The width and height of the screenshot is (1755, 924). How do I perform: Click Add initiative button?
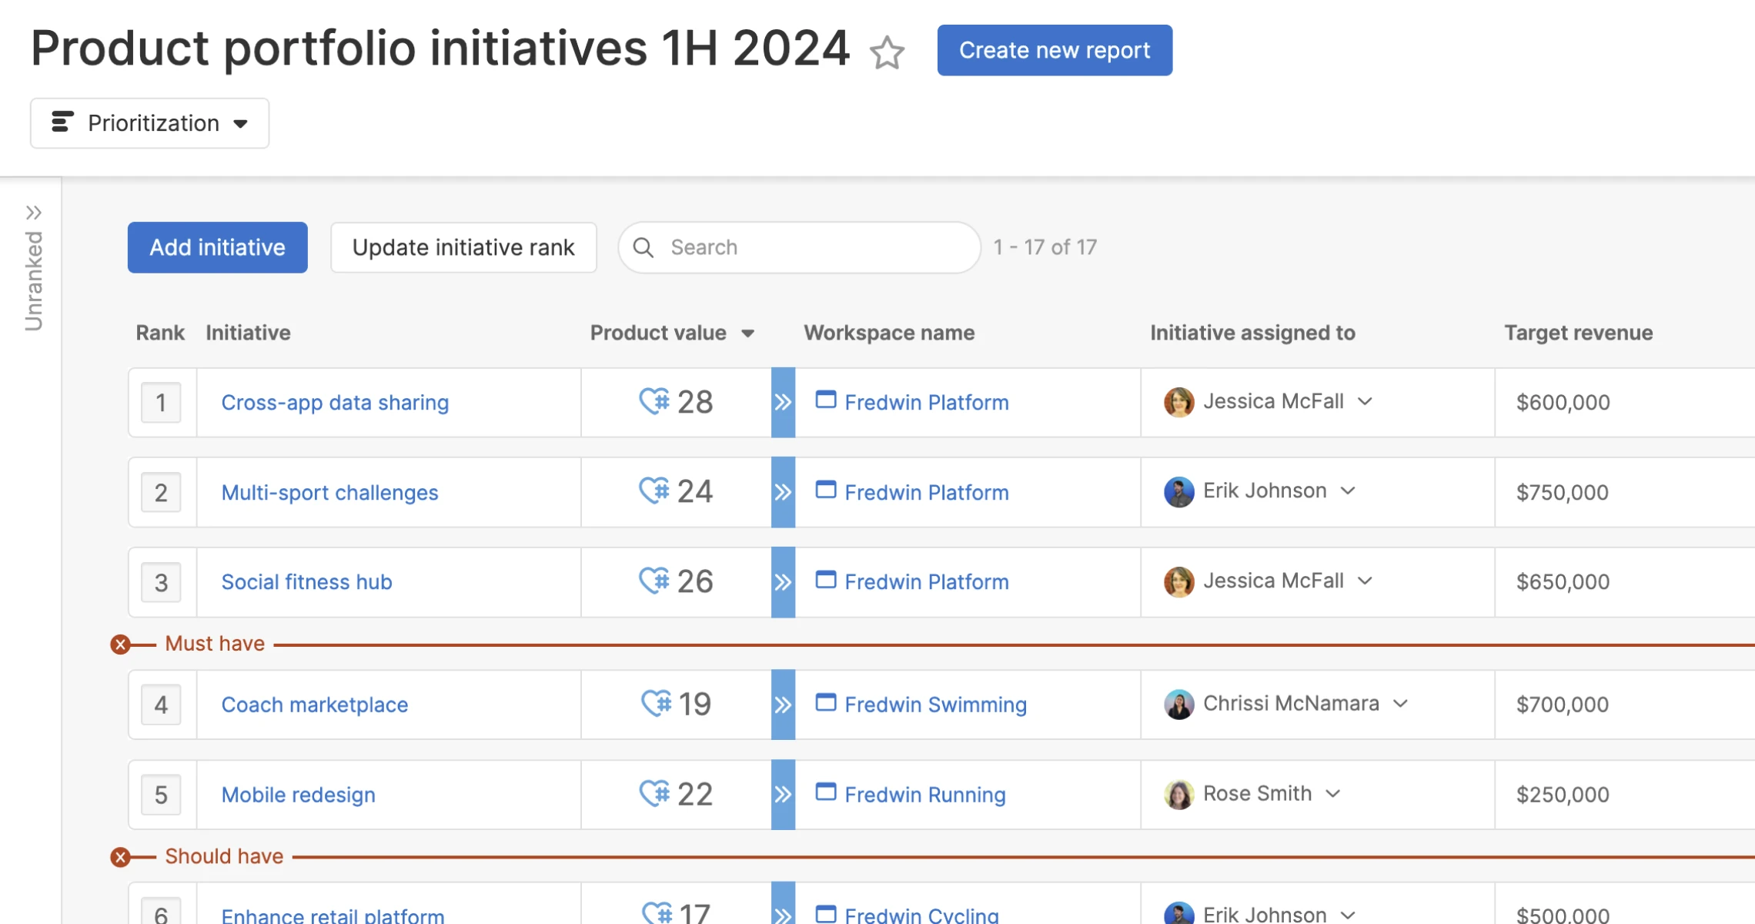(x=217, y=247)
